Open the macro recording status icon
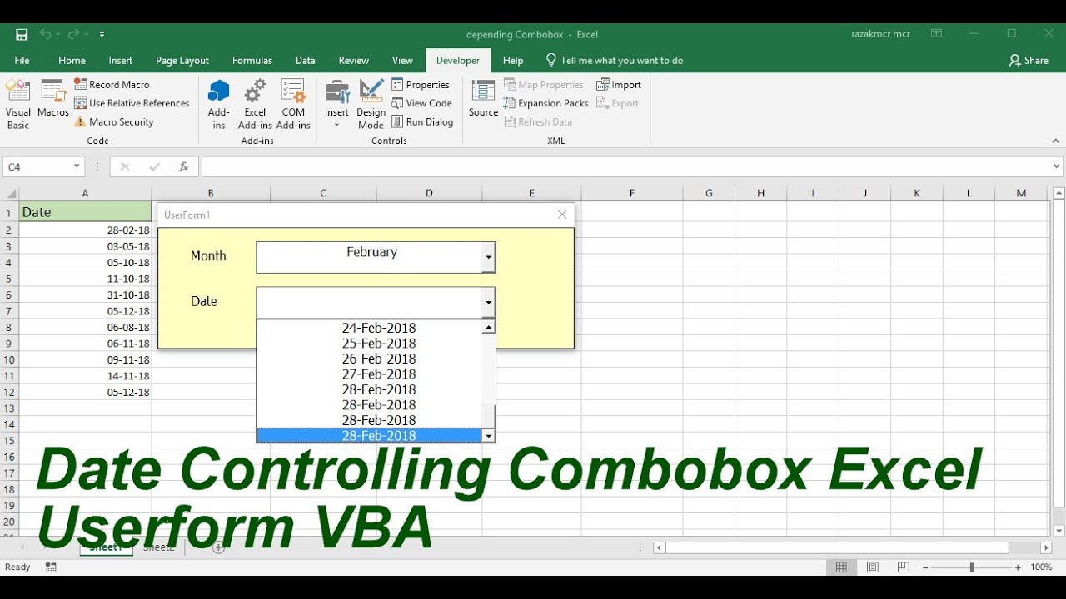 tap(51, 567)
